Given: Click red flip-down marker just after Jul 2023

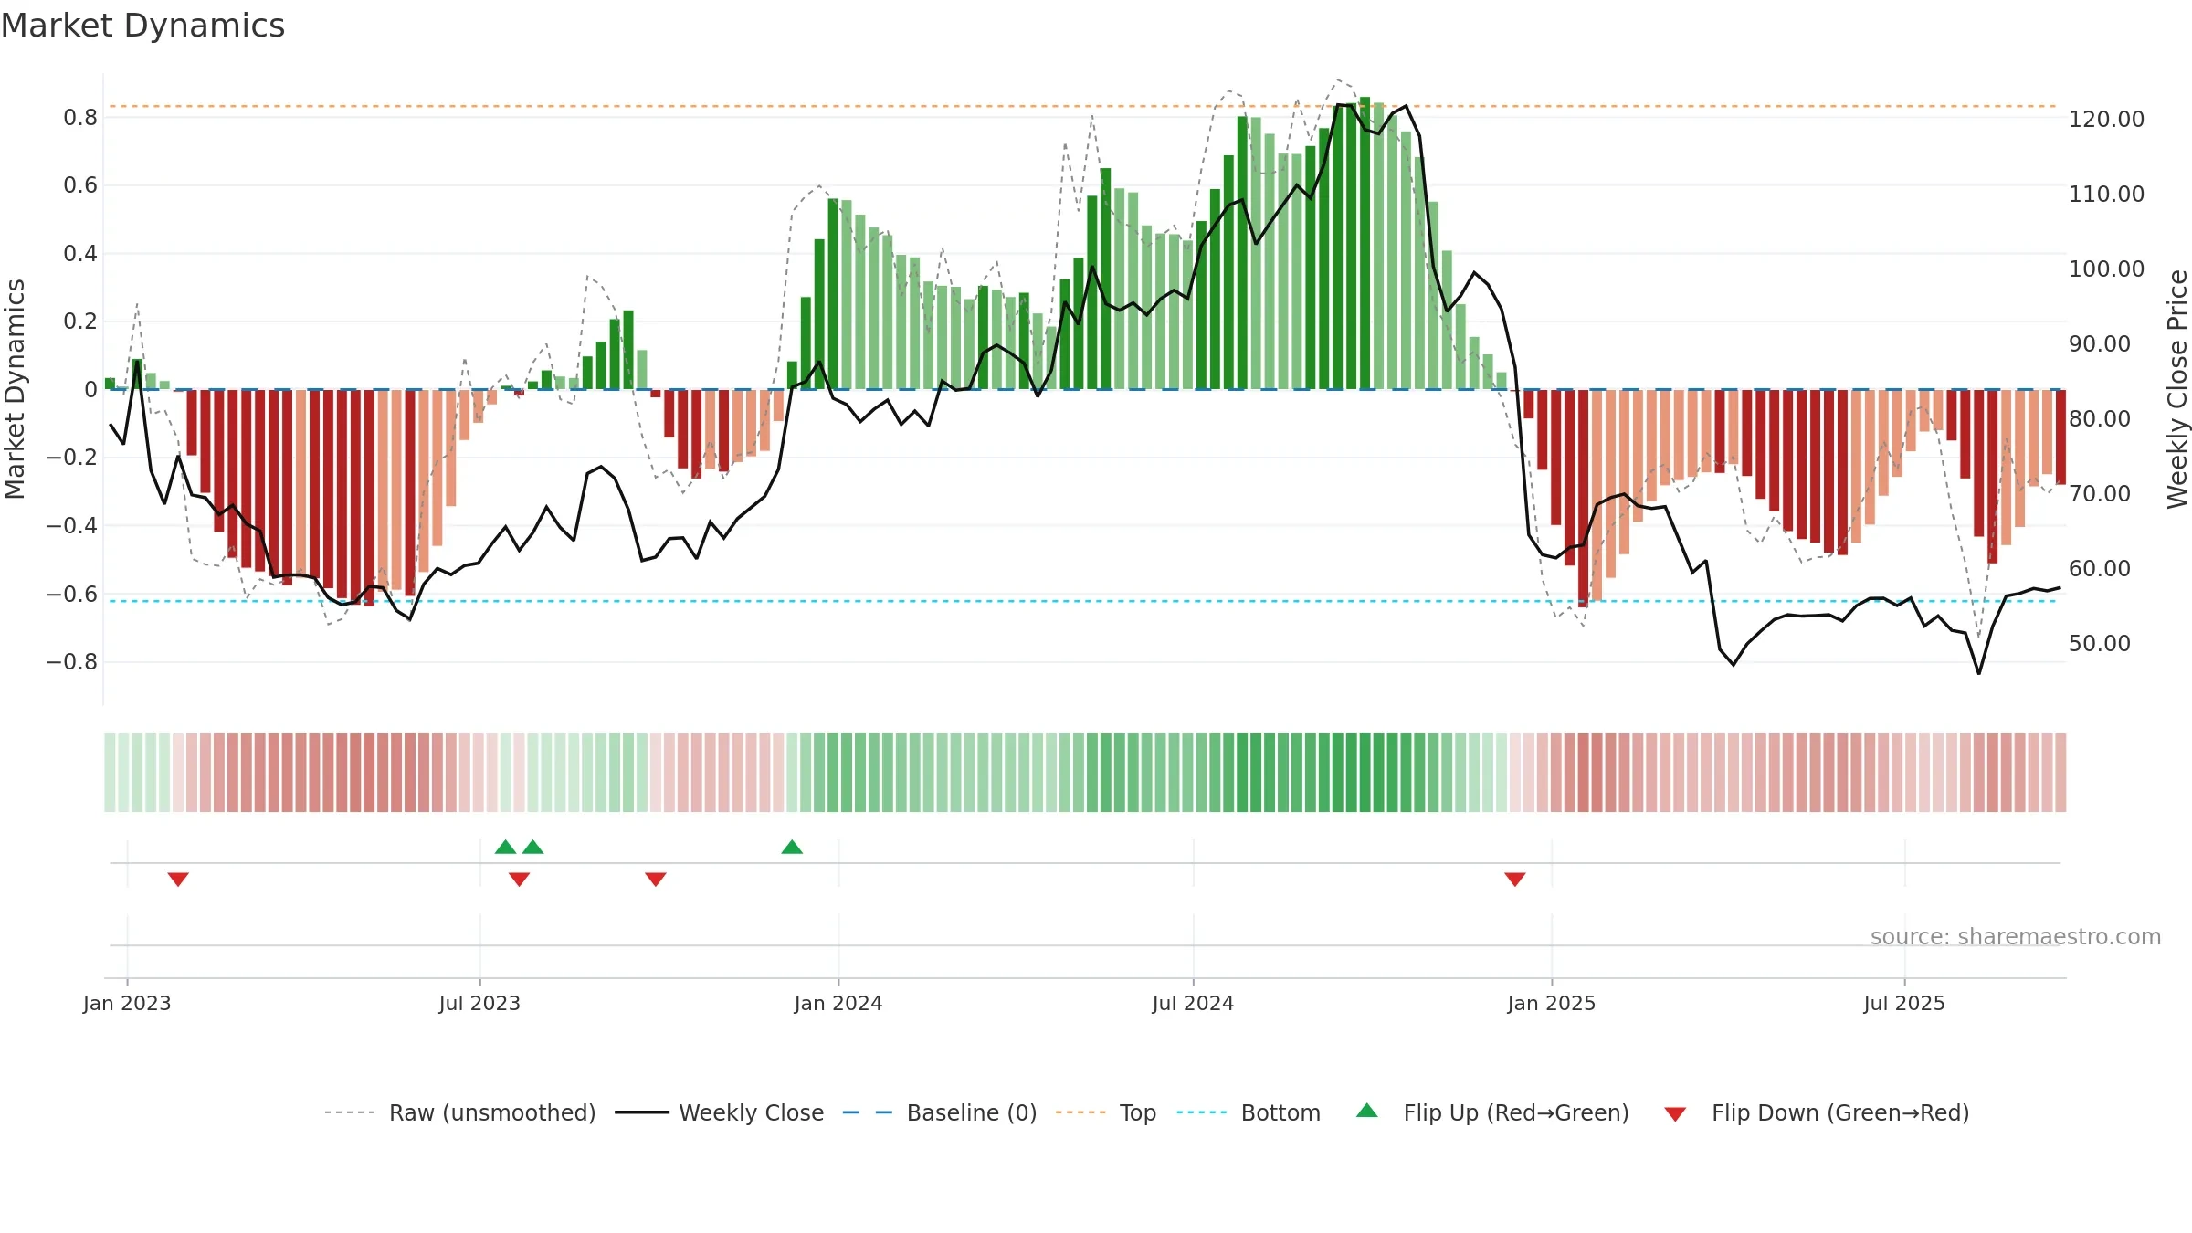Looking at the screenshot, I should tap(519, 880).
